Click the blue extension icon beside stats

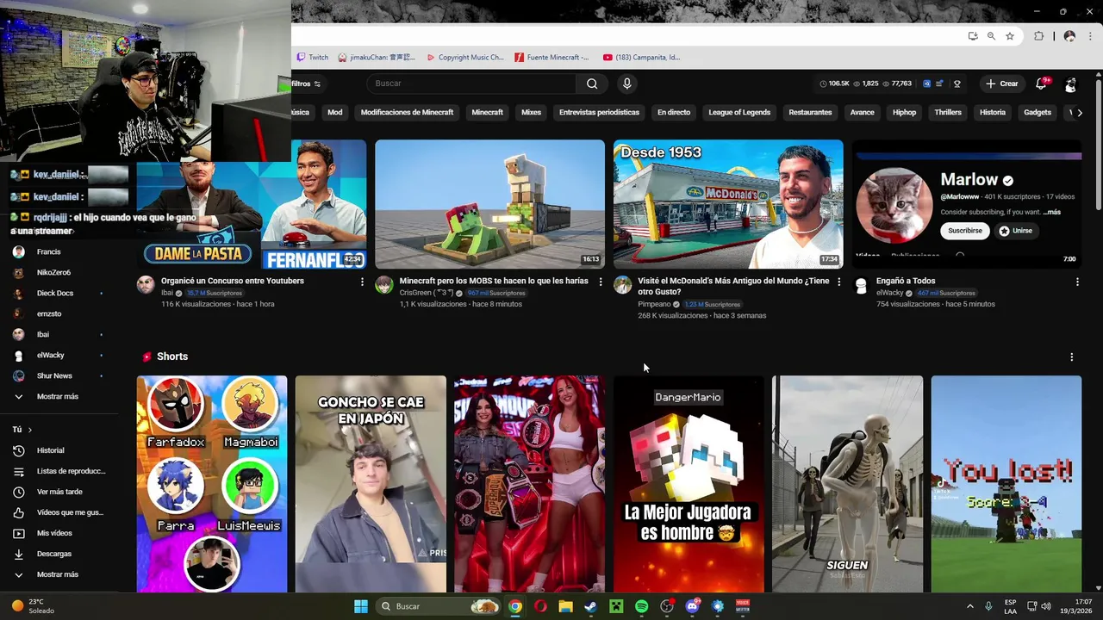coord(927,84)
